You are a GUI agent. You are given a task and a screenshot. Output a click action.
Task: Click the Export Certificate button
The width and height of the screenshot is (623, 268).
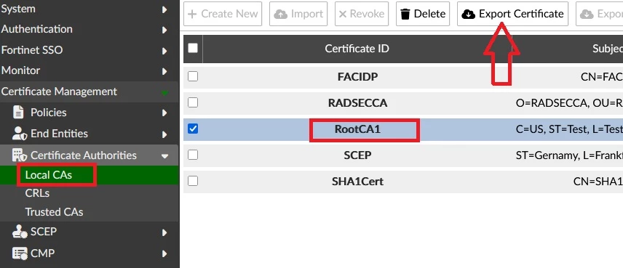coord(512,14)
